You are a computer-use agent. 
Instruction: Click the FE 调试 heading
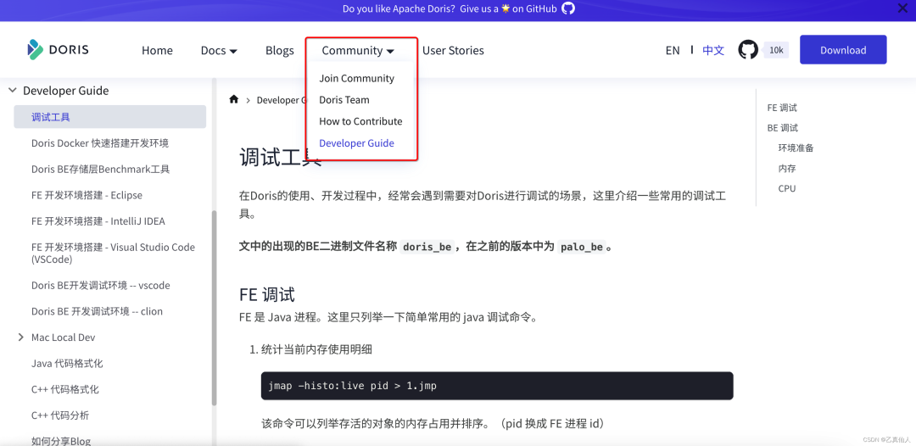(267, 293)
